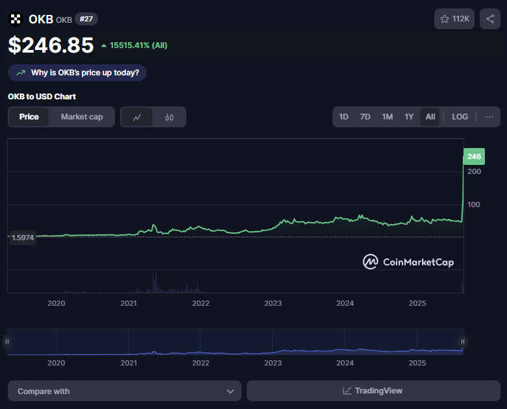Set chart range to All
507x409 pixels.
tap(430, 117)
